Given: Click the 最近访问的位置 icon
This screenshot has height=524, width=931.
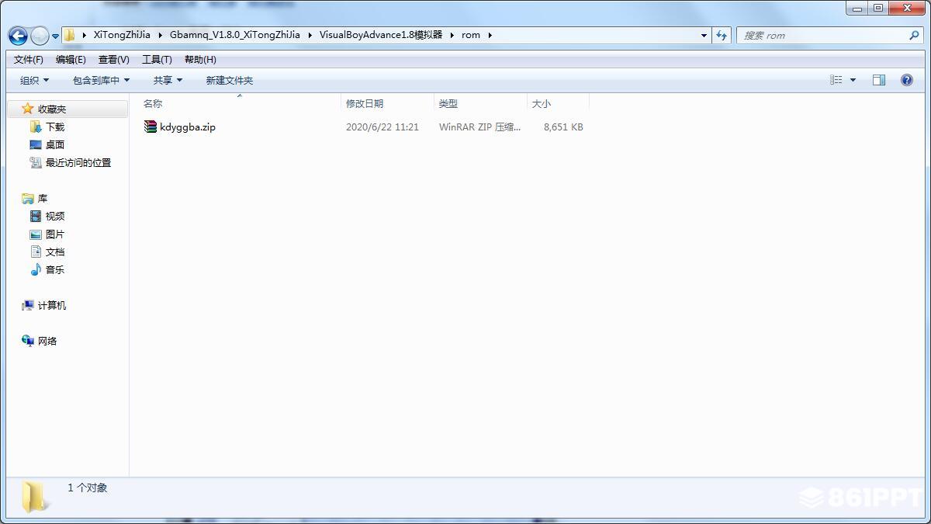Looking at the screenshot, I should [x=36, y=162].
